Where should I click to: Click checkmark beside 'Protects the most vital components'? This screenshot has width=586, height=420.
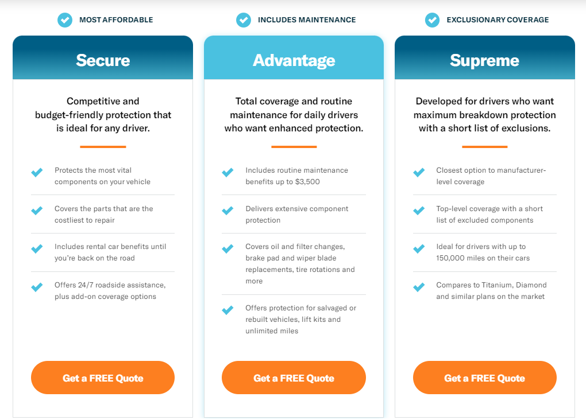pos(37,172)
